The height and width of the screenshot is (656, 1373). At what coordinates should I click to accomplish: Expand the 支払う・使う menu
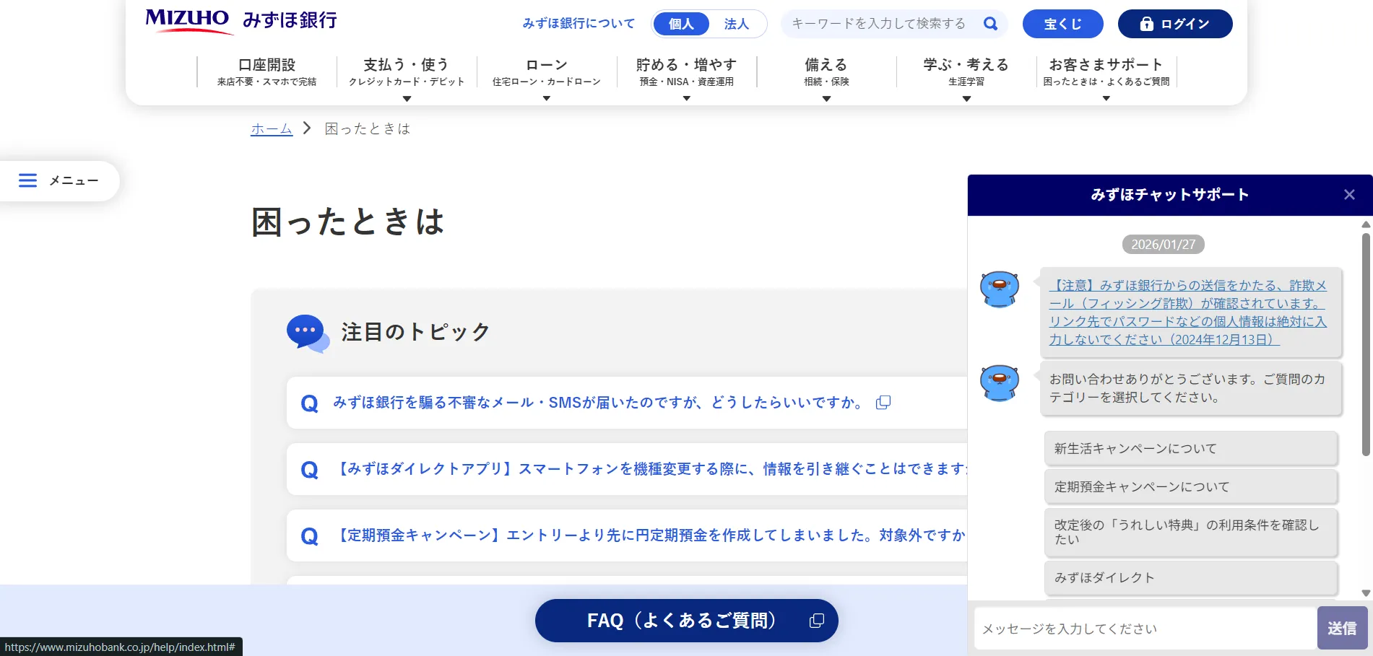406,72
